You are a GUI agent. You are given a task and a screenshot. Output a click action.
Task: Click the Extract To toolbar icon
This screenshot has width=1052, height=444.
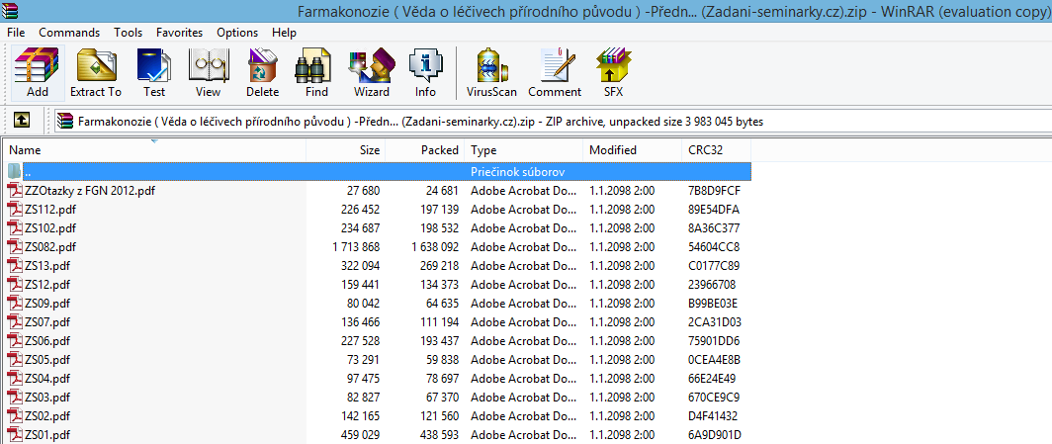pyautogui.click(x=96, y=72)
